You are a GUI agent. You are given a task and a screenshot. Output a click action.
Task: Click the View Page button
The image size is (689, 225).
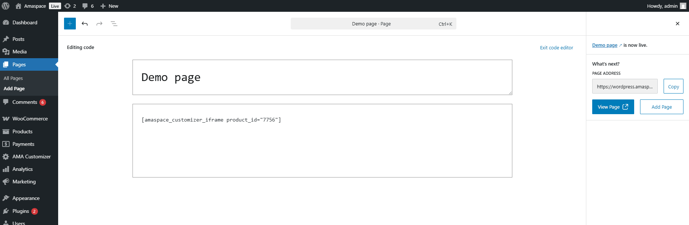click(613, 107)
